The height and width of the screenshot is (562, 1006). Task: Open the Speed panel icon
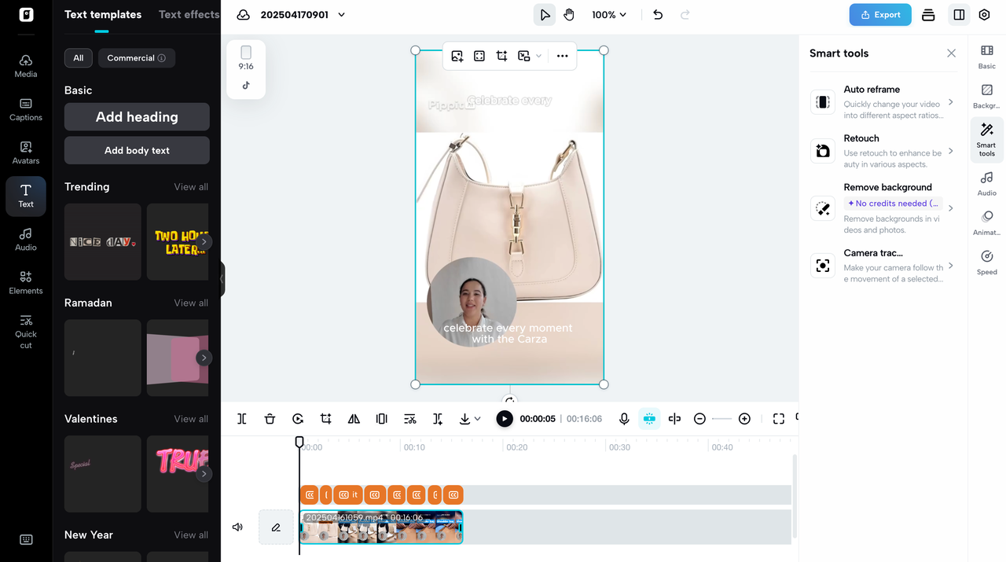986,262
